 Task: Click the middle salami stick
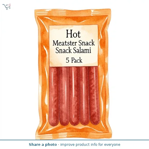click(74, 96)
